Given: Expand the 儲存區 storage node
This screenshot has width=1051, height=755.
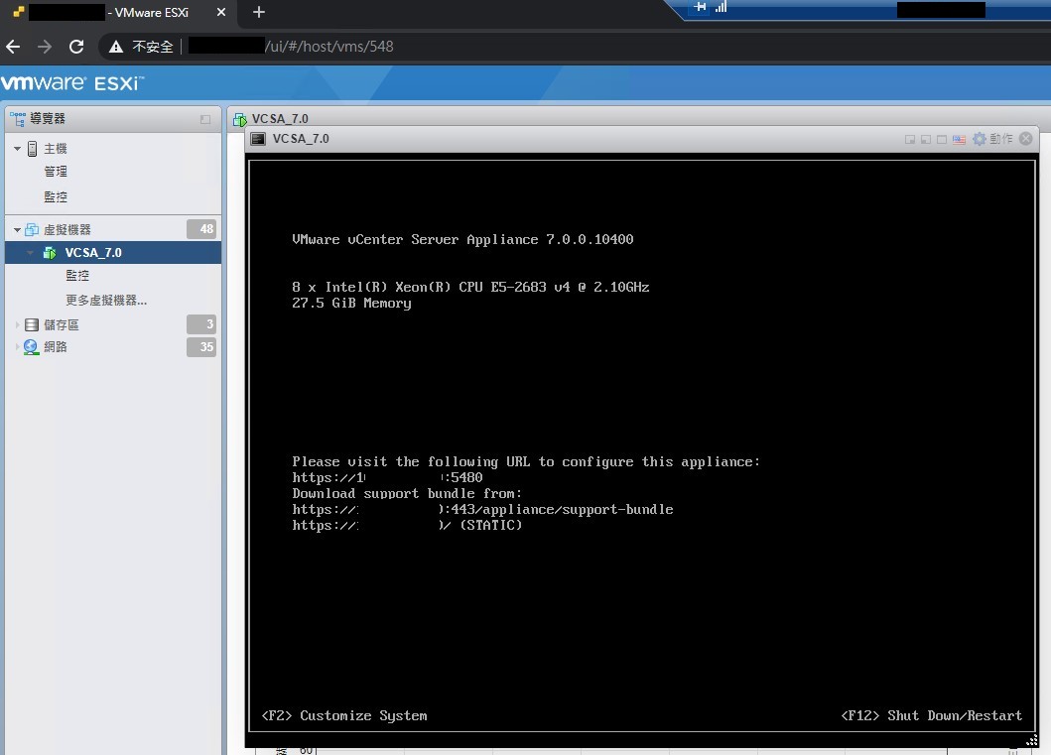Looking at the screenshot, I should (18, 324).
